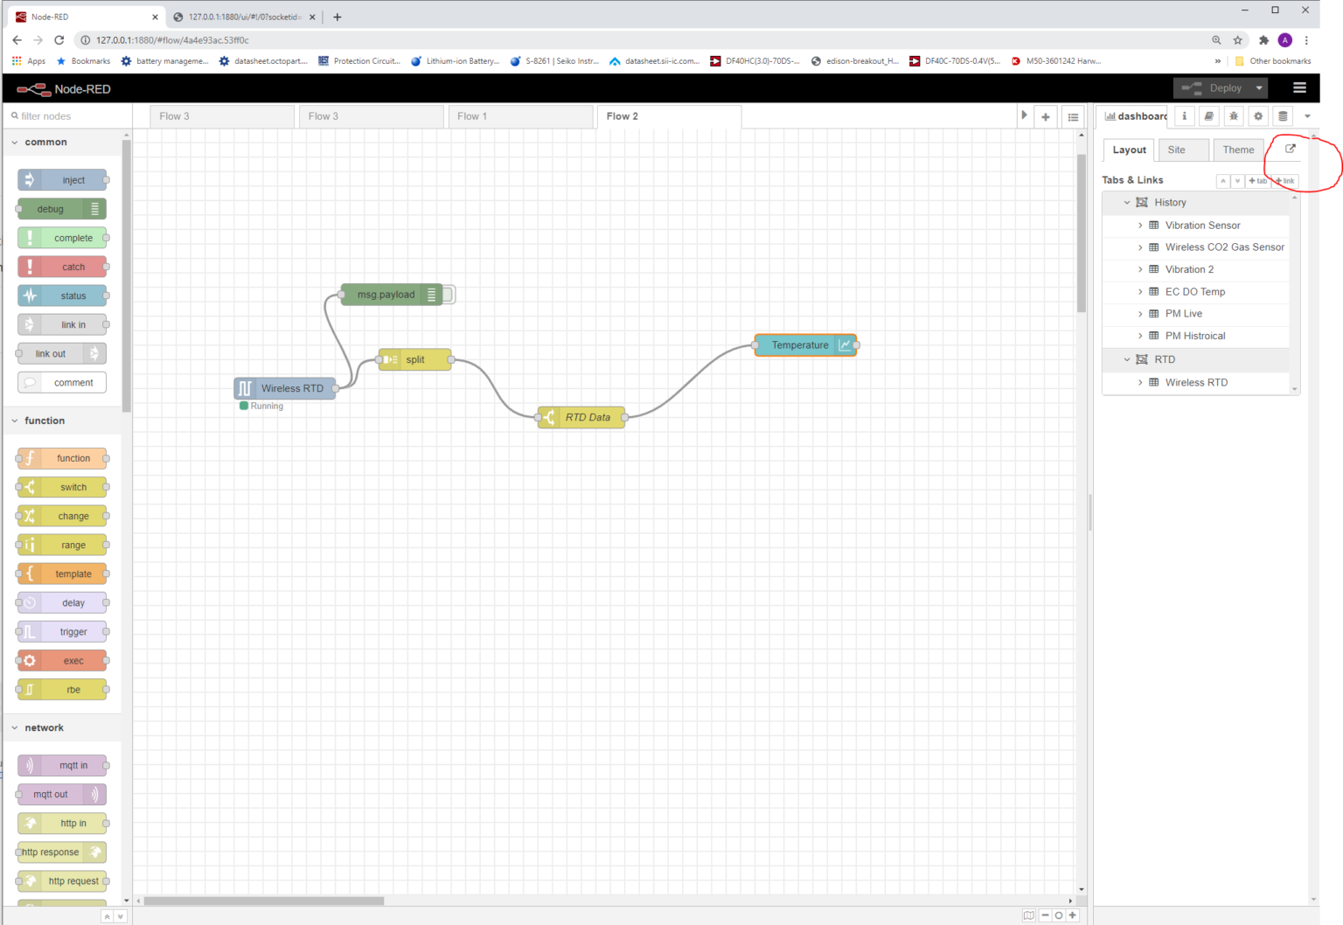
Task: Open the info sidebar tab icon
Action: 1184,115
